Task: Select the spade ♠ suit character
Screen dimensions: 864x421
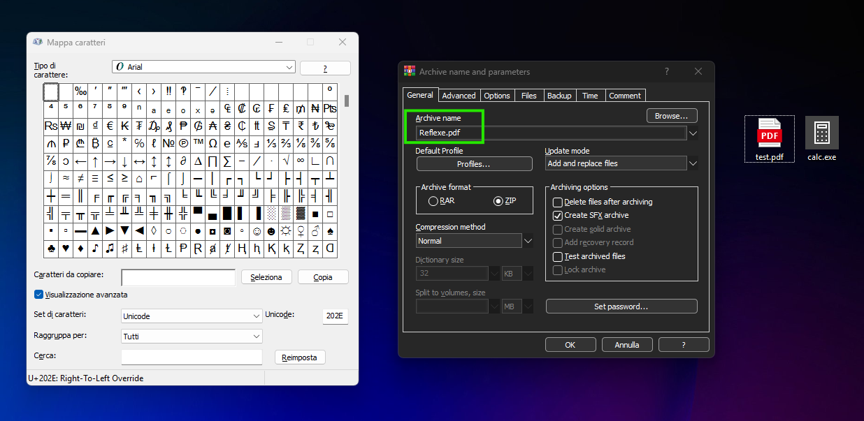Action: [330, 231]
